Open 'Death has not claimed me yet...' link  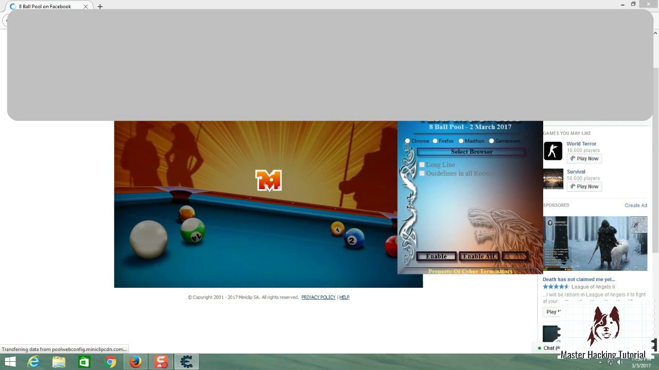click(x=579, y=280)
